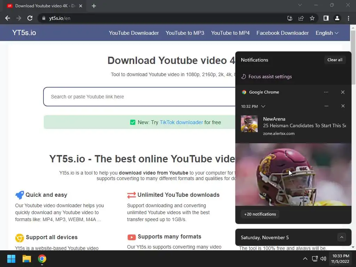Click arrows icon beside Unlimited YouTube downloads
The image size is (356, 267).
coord(131,195)
